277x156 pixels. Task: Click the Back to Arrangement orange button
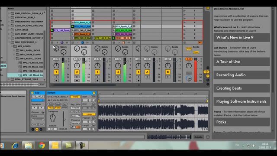pyautogui.click(x=200, y=42)
